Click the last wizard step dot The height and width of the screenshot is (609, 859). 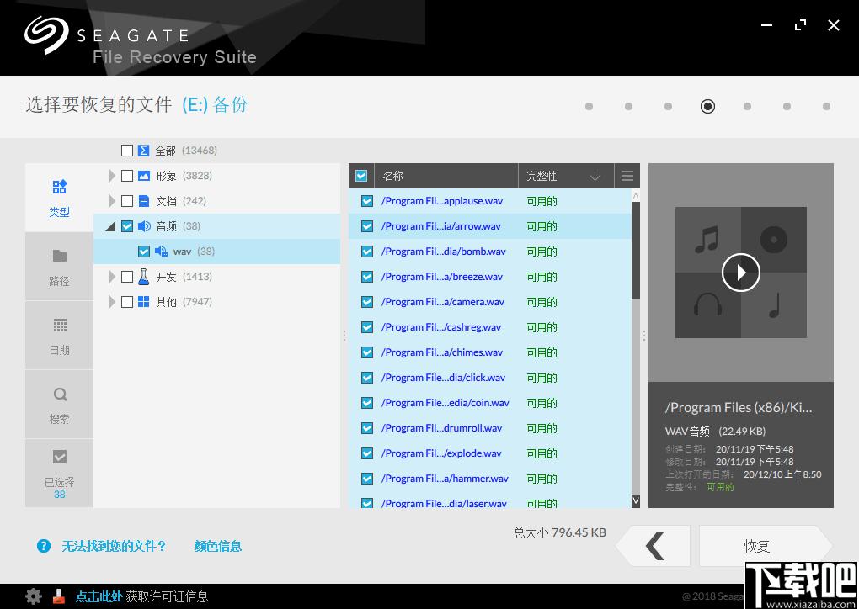[x=826, y=106]
